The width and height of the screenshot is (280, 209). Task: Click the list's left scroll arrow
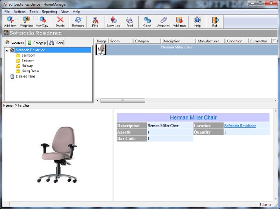tap(98, 101)
